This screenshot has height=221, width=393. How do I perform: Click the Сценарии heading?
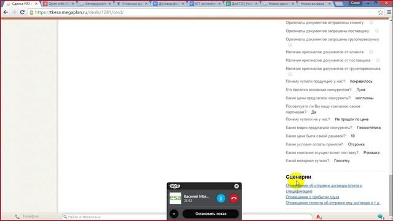pyautogui.click(x=298, y=177)
